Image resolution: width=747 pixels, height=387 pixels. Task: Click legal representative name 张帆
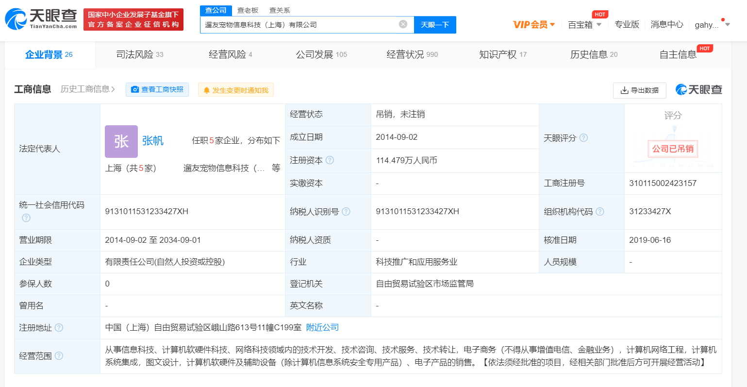(x=153, y=141)
